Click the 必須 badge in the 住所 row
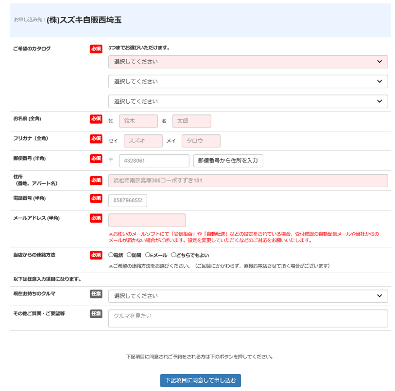 96,180
